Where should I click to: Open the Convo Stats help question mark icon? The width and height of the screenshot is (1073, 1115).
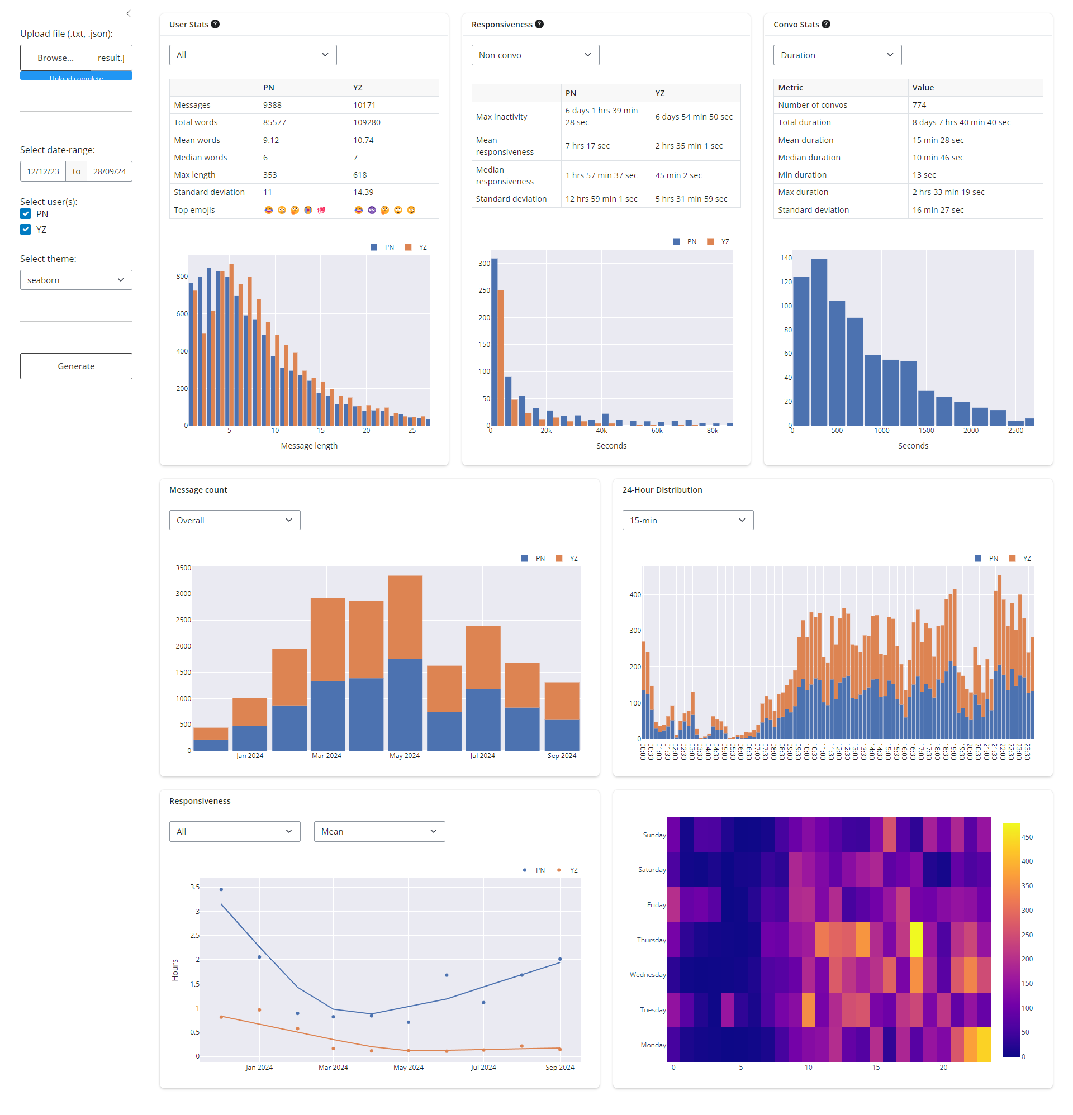(826, 25)
